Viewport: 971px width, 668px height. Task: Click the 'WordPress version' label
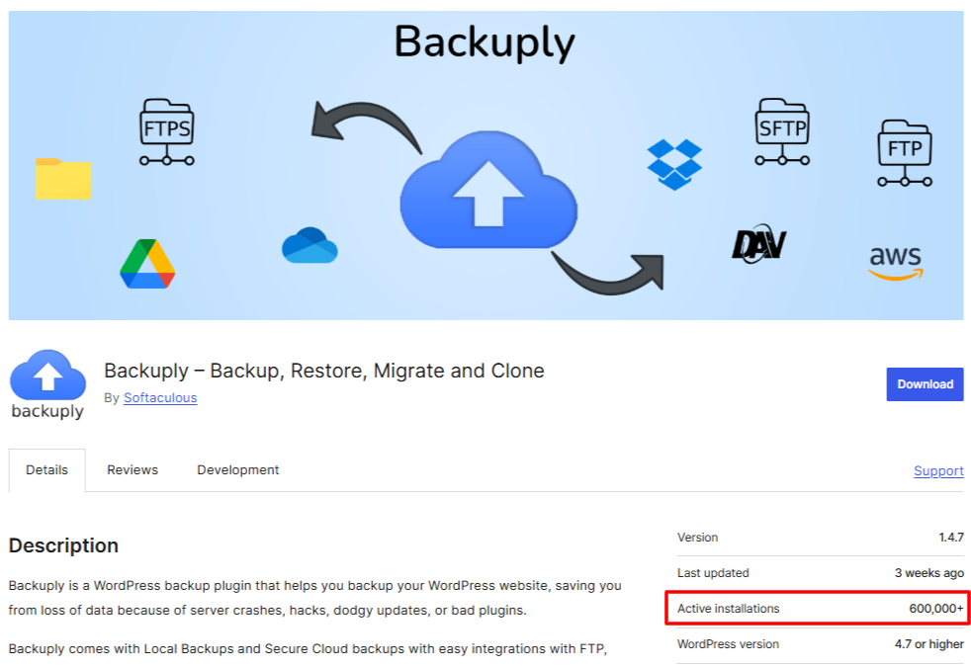click(728, 644)
